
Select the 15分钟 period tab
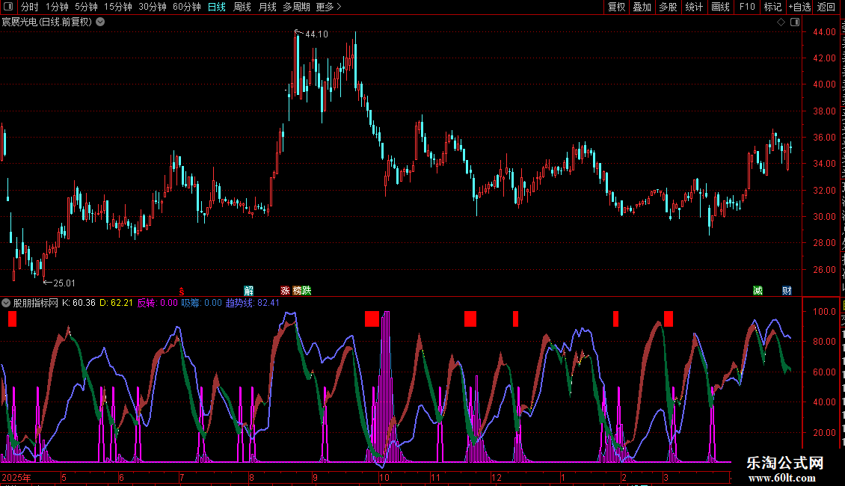117,7
